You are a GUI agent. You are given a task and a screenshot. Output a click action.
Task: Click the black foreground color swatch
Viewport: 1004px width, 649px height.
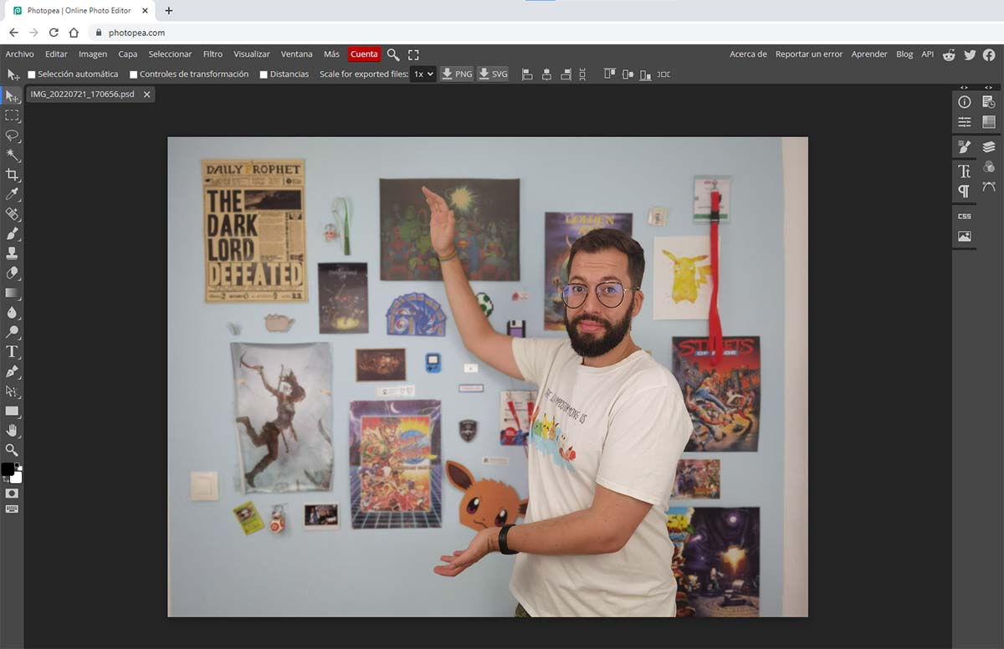coord(8,469)
